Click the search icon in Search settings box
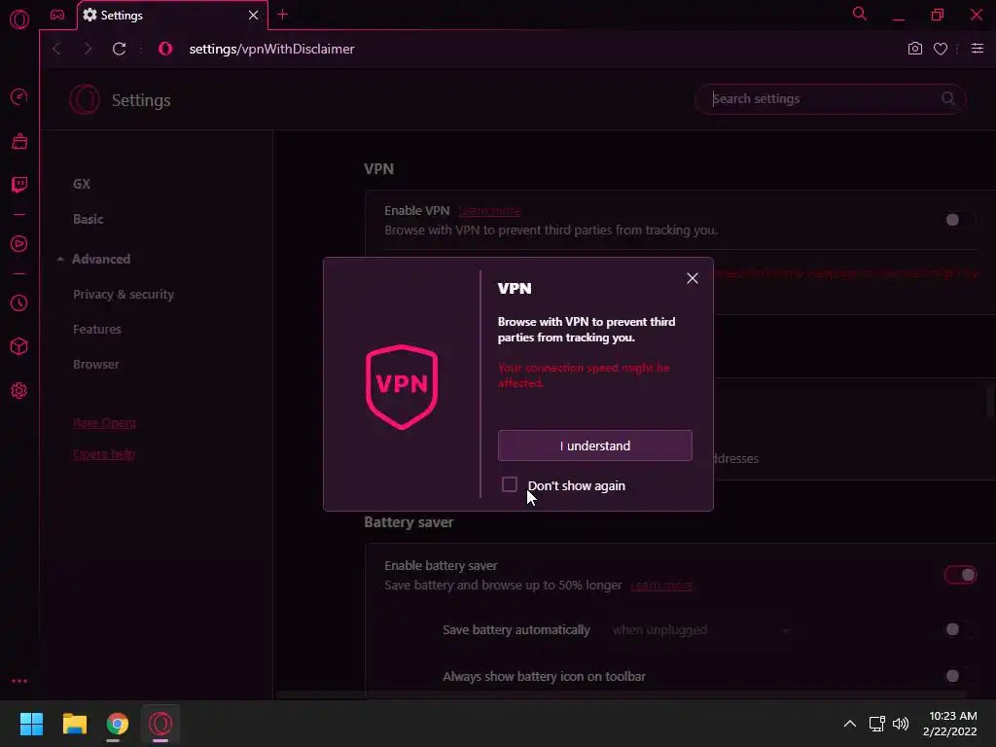 [x=947, y=98]
